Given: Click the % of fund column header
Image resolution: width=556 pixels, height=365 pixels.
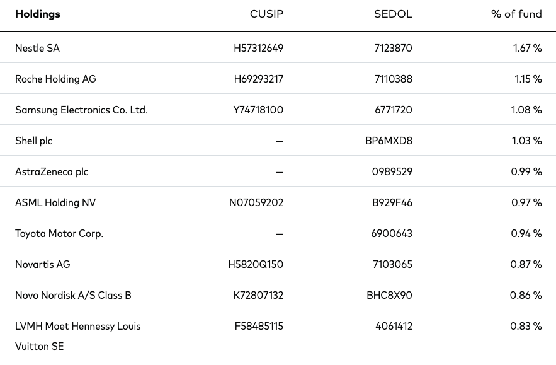Looking at the screenshot, I should click(516, 14).
